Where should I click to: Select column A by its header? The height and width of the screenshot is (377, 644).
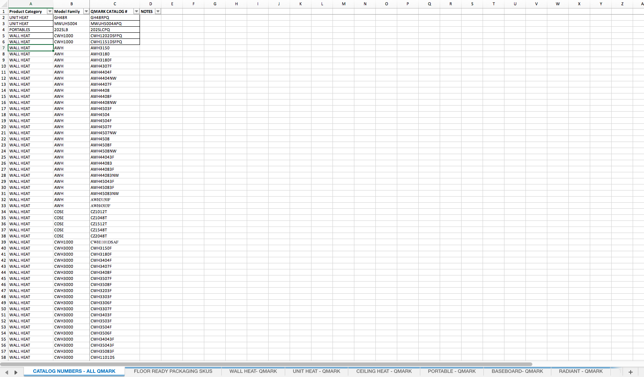pos(31,4)
